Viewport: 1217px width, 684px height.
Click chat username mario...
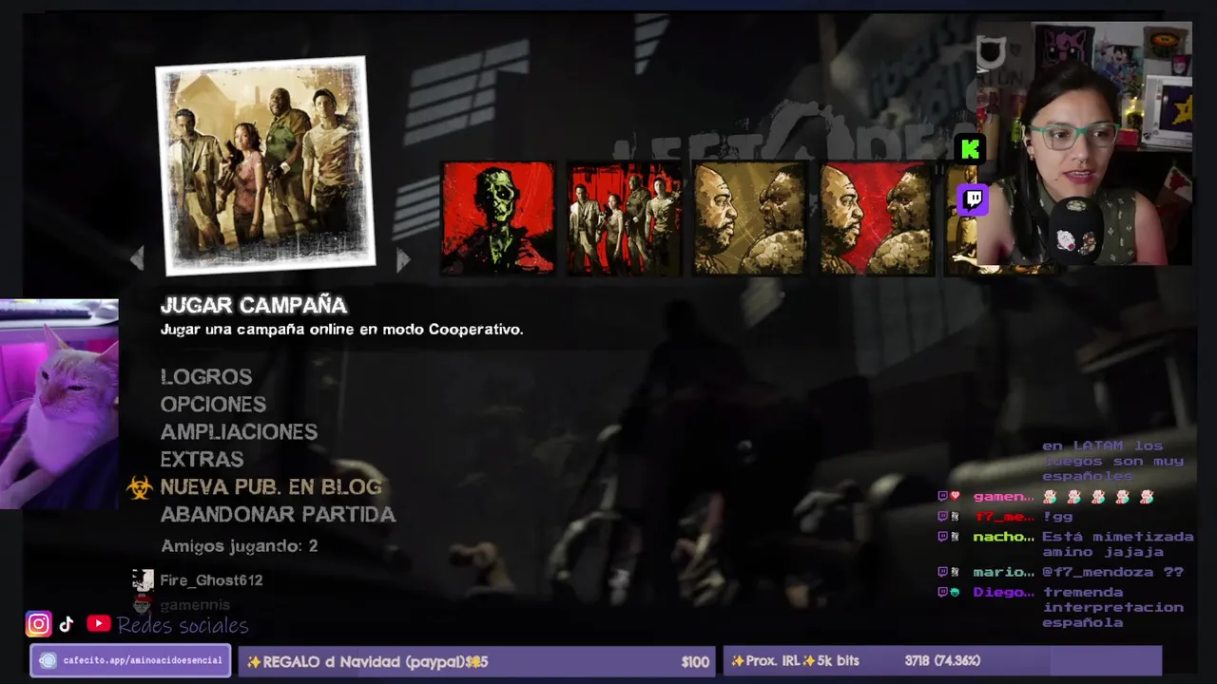1003,572
